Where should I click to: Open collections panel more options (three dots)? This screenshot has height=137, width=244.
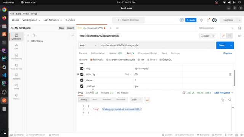click(x=73, y=35)
